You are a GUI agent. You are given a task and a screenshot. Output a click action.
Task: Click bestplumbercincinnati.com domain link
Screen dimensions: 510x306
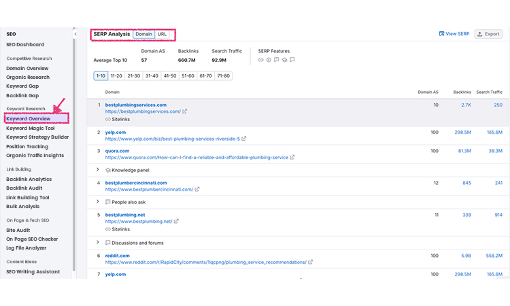(136, 183)
